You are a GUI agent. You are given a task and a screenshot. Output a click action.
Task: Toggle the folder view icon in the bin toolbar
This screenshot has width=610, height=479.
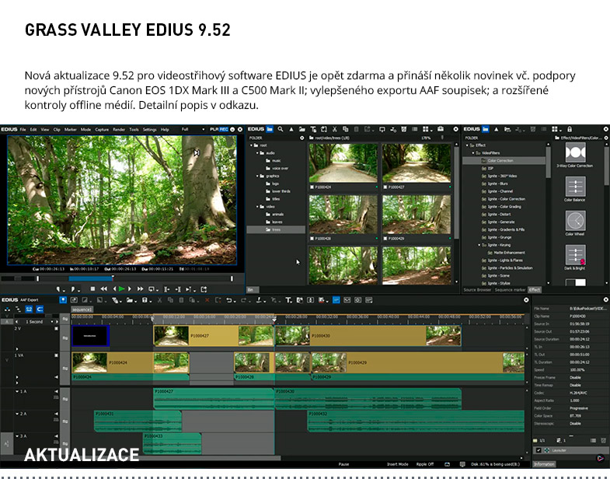click(x=270, y=129)
